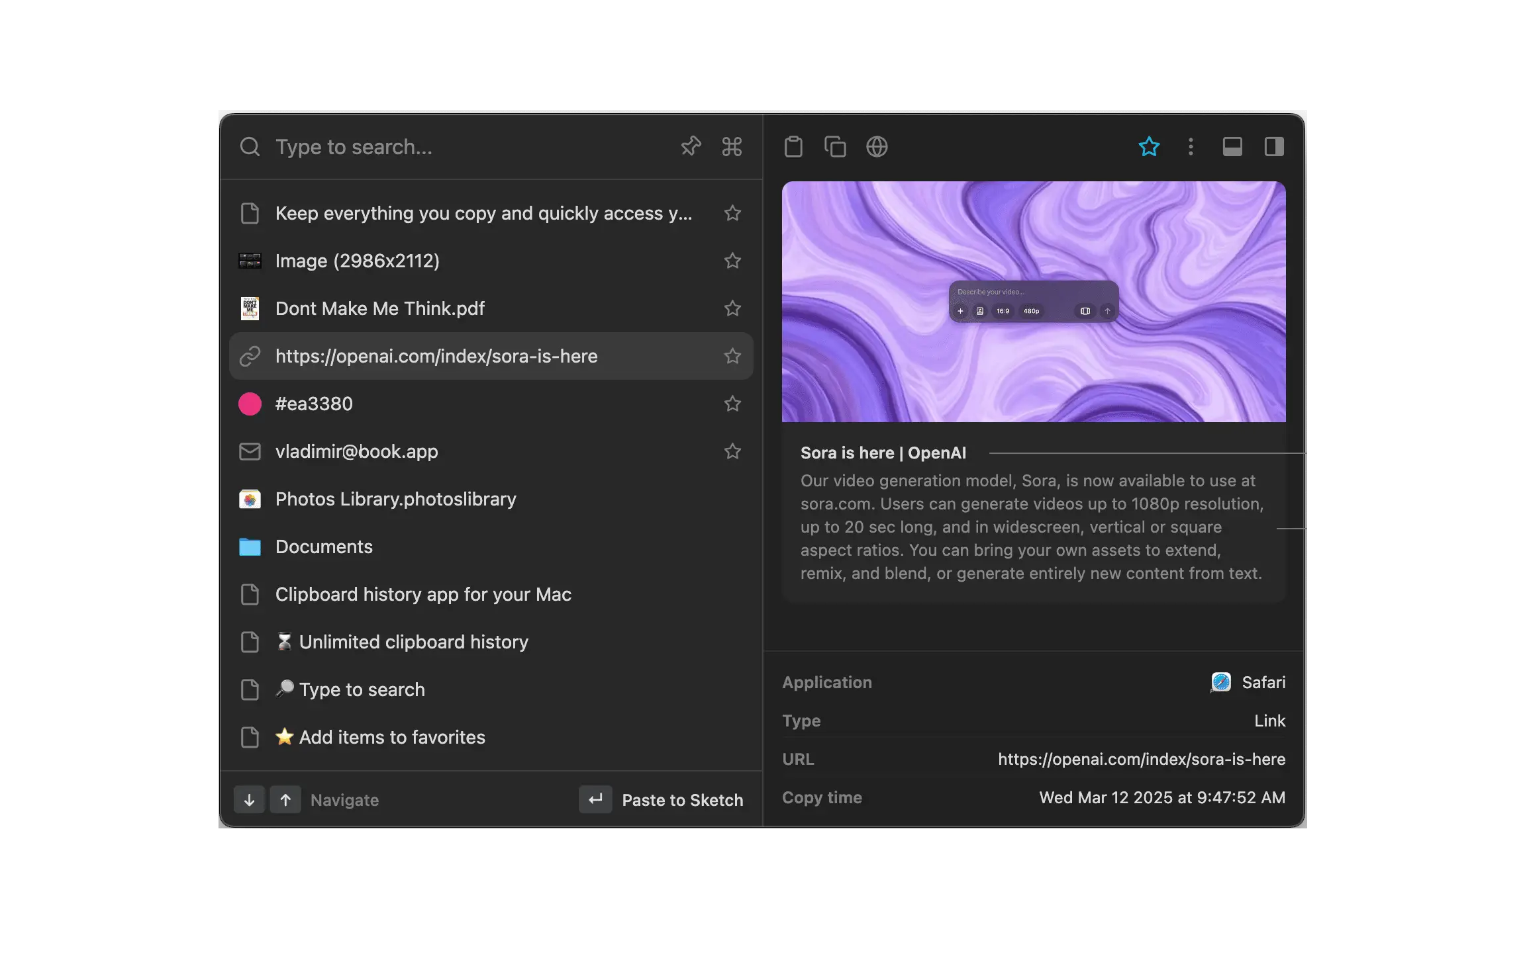Switch to bottom panel layout icon
Image resolution: width=1527 pixels, height=966 pixels.
point(1232,146)
